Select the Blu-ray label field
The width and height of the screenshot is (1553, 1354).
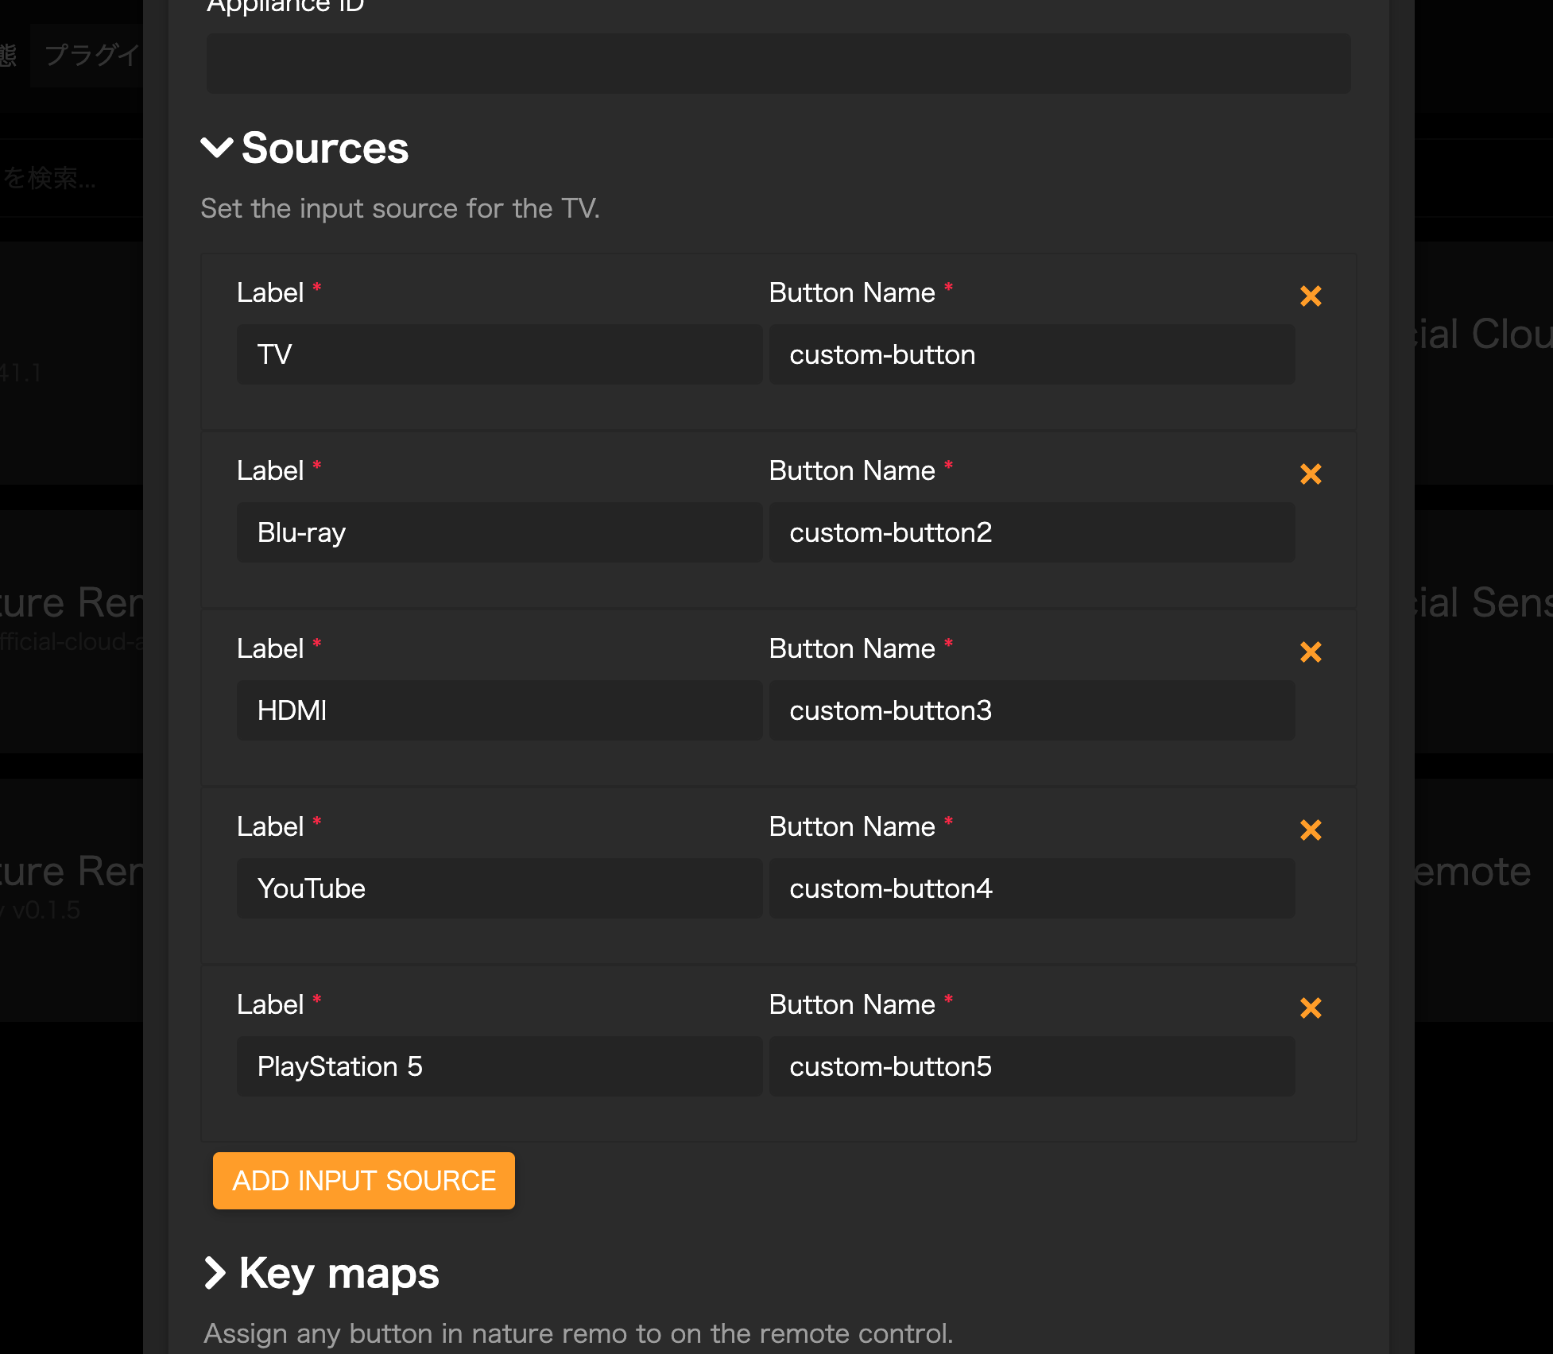pos(500,532)
